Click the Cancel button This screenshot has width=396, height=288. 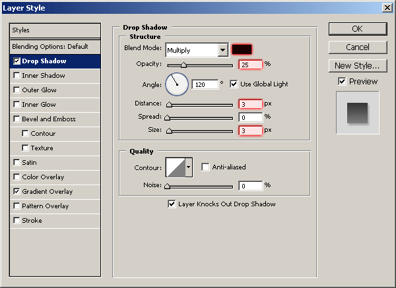357,47
